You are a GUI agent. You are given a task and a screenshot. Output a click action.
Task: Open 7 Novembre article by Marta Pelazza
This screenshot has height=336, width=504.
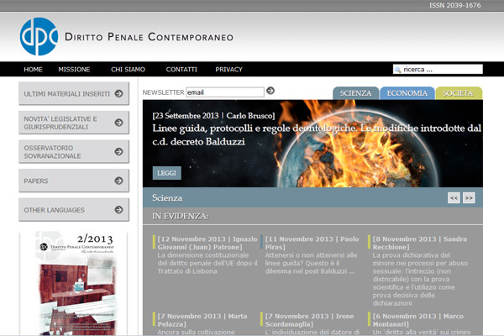tap(202, 323)
